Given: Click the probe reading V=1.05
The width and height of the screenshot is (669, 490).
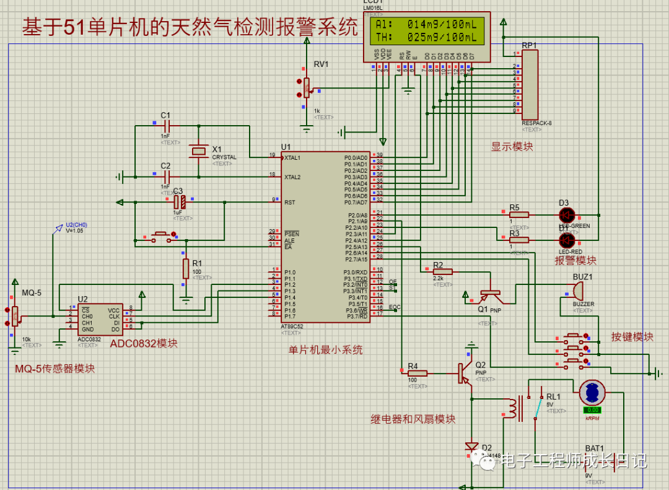Looking at the screenshot, I should pyautogui.click(x=74, y=231).
